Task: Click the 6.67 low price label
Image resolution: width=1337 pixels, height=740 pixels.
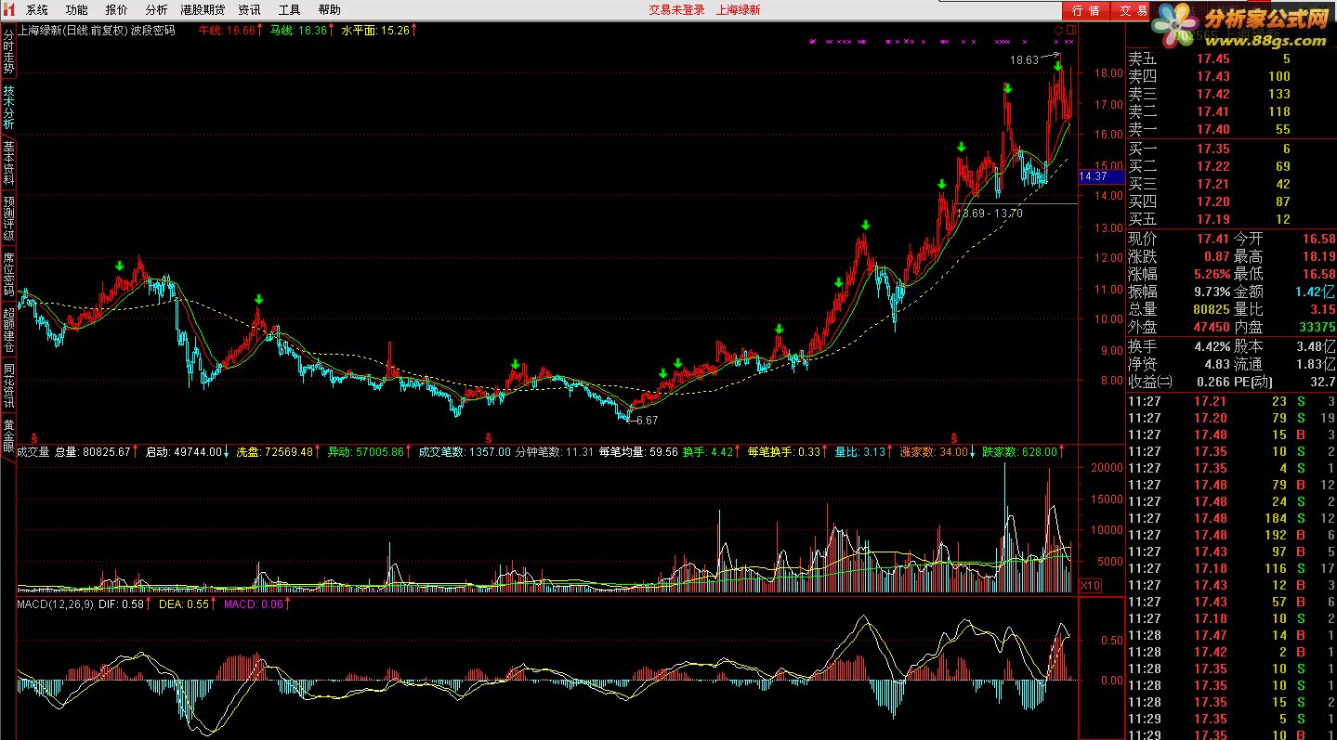Action: click(648, 421)
